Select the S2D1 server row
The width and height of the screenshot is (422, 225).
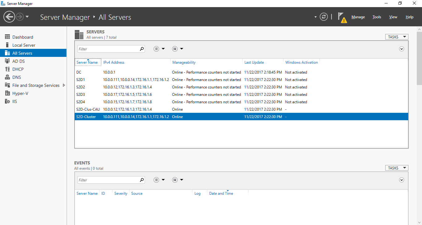point(241,80)
